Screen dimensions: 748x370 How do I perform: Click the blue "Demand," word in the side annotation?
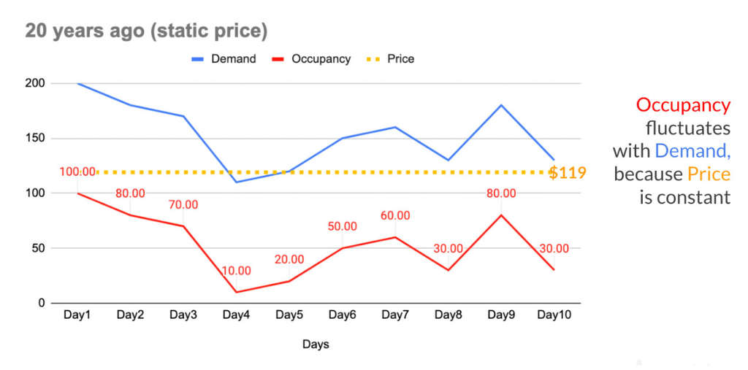coord(692,151)
